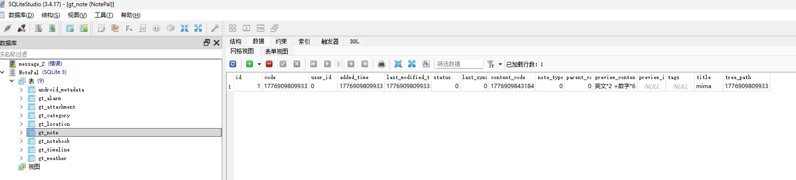The image size is (796, 180).
Task: Open filter mode dropdown arrow
Action: click(x=500, y=64)
